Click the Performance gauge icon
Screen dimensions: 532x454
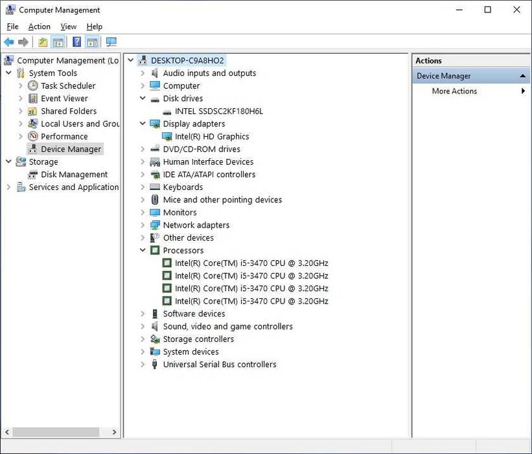coord(33,136)
